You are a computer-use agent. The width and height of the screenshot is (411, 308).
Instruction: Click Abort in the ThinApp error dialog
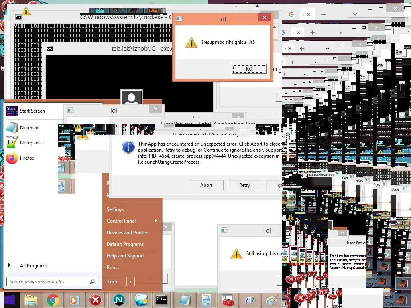[x=206, y=185]
